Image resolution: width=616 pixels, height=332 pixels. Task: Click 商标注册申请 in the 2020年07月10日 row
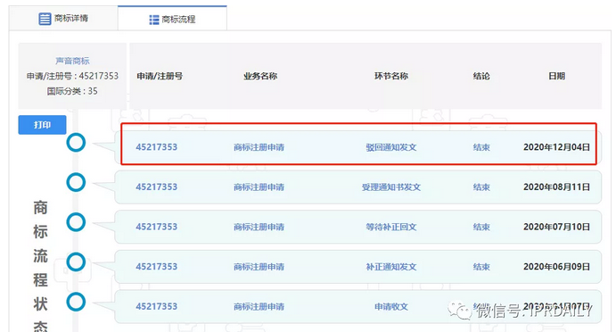[x=259, y=227]
